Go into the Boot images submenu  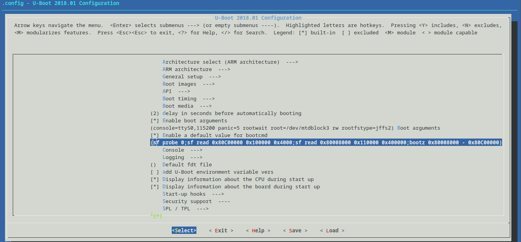point(189,84)
